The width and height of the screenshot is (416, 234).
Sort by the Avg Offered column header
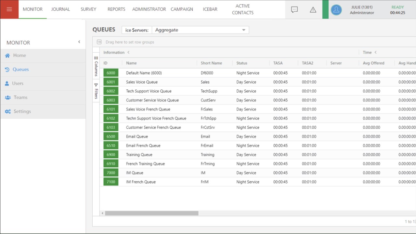point(373,63)
